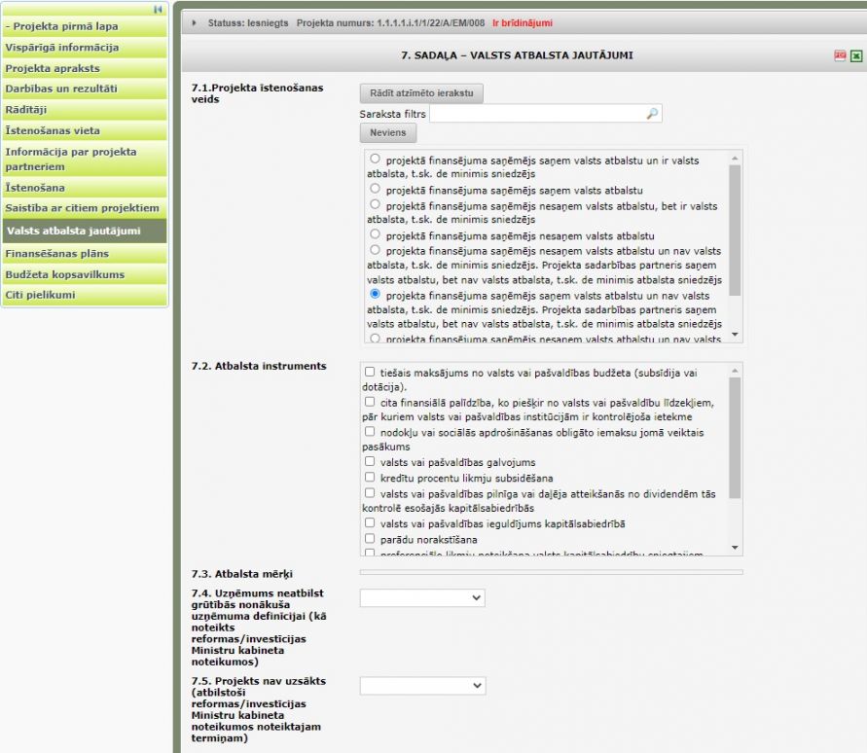This screenshot has height=753, width=867.
Task: Select radio 'projektā finansējuma saņēmējs saņem valsts atbalstu'
Action: (x=376, y=189)
